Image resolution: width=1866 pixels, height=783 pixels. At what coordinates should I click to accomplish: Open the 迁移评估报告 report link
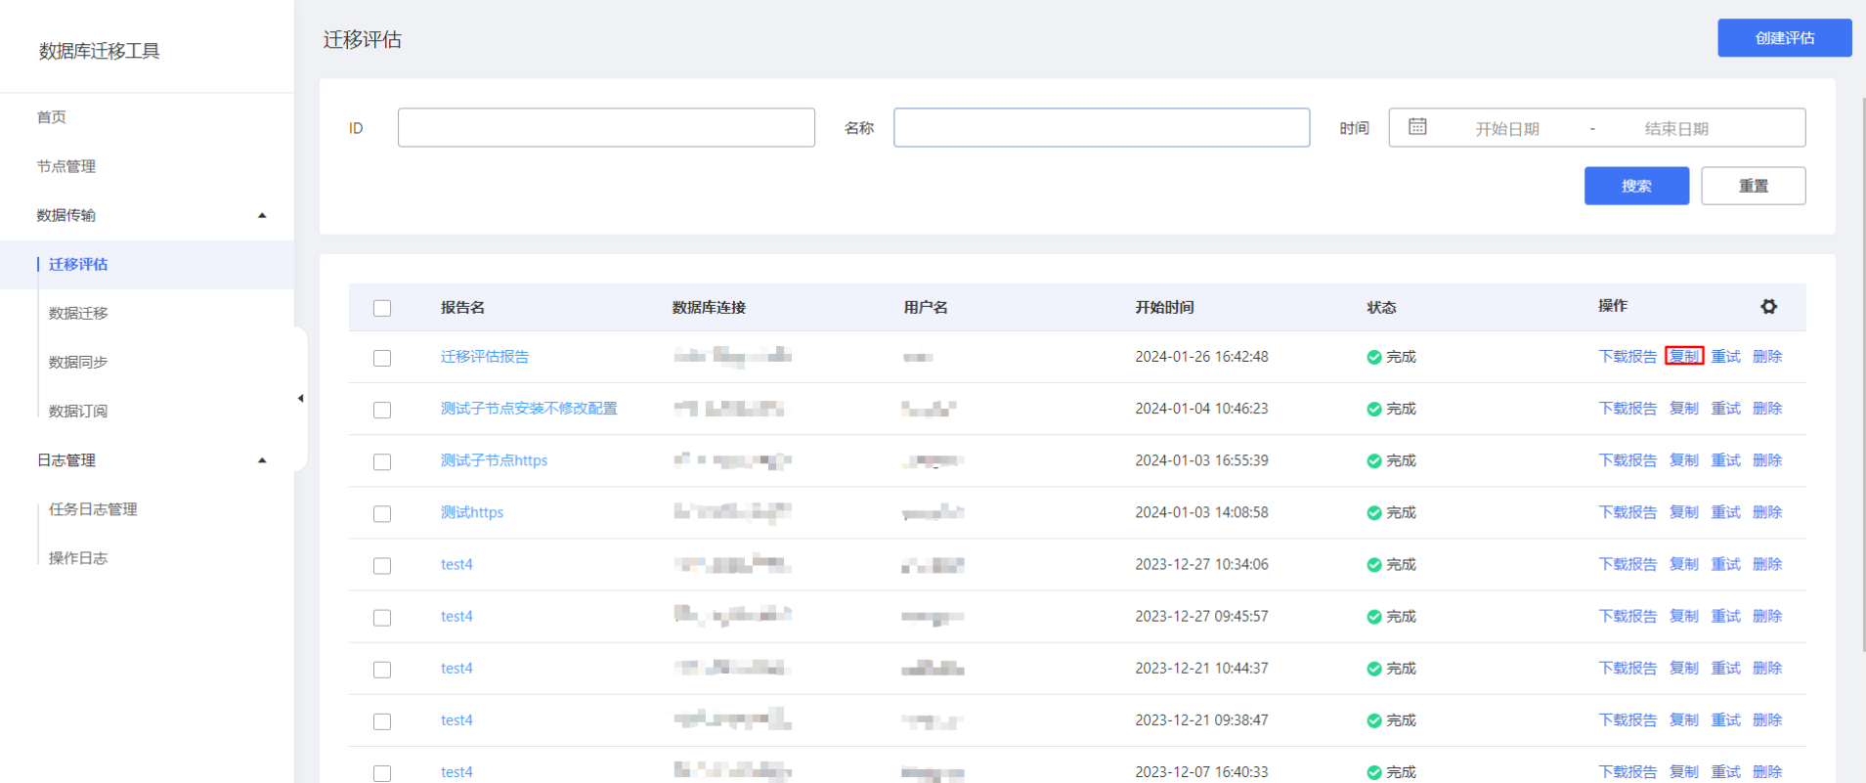(485, 357)
